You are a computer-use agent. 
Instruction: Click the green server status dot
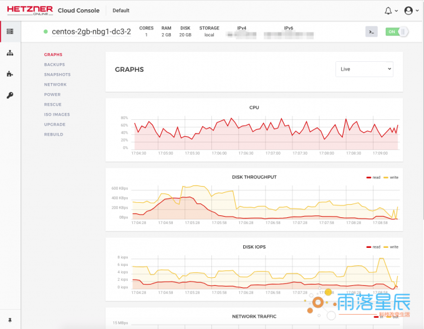tap(46, 32)
